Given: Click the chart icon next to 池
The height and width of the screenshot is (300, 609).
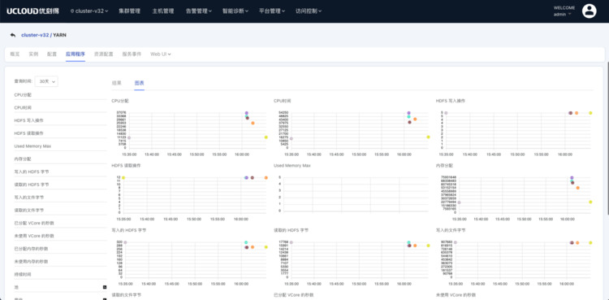Looking at the screenshot, I should coord(105,287).
